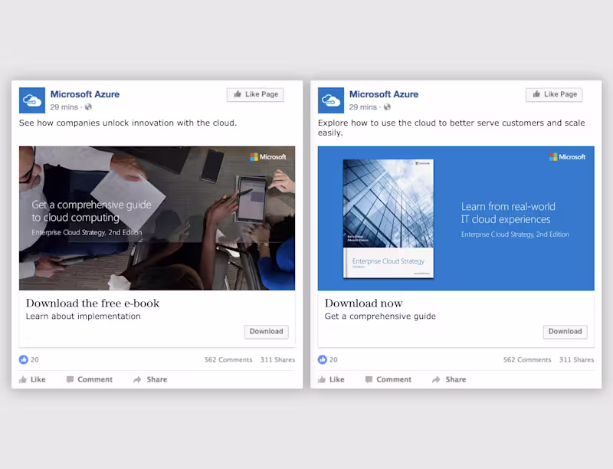Viewport: 613px width, 469px height.
Task: Click 'Learn from real-world IT cloud experiences' text
Action: pyautogui.click(x=508, y=213)
